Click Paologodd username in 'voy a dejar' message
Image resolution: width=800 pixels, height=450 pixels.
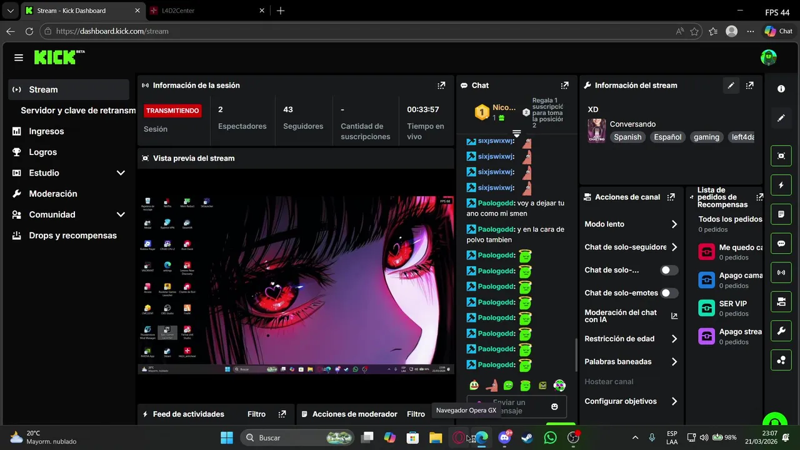pos(496,203)
